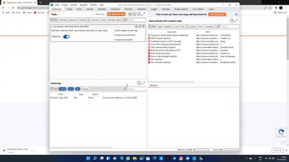Open the Help menu
Image resolution: width=289 pixels, height=162 pixels.
coord(101,5)
